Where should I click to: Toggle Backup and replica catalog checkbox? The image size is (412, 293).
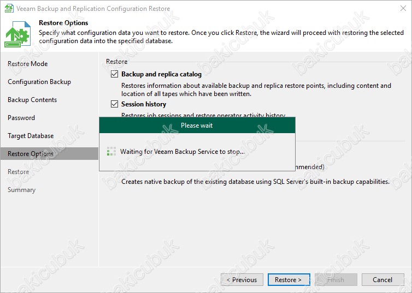coord(114,74)
